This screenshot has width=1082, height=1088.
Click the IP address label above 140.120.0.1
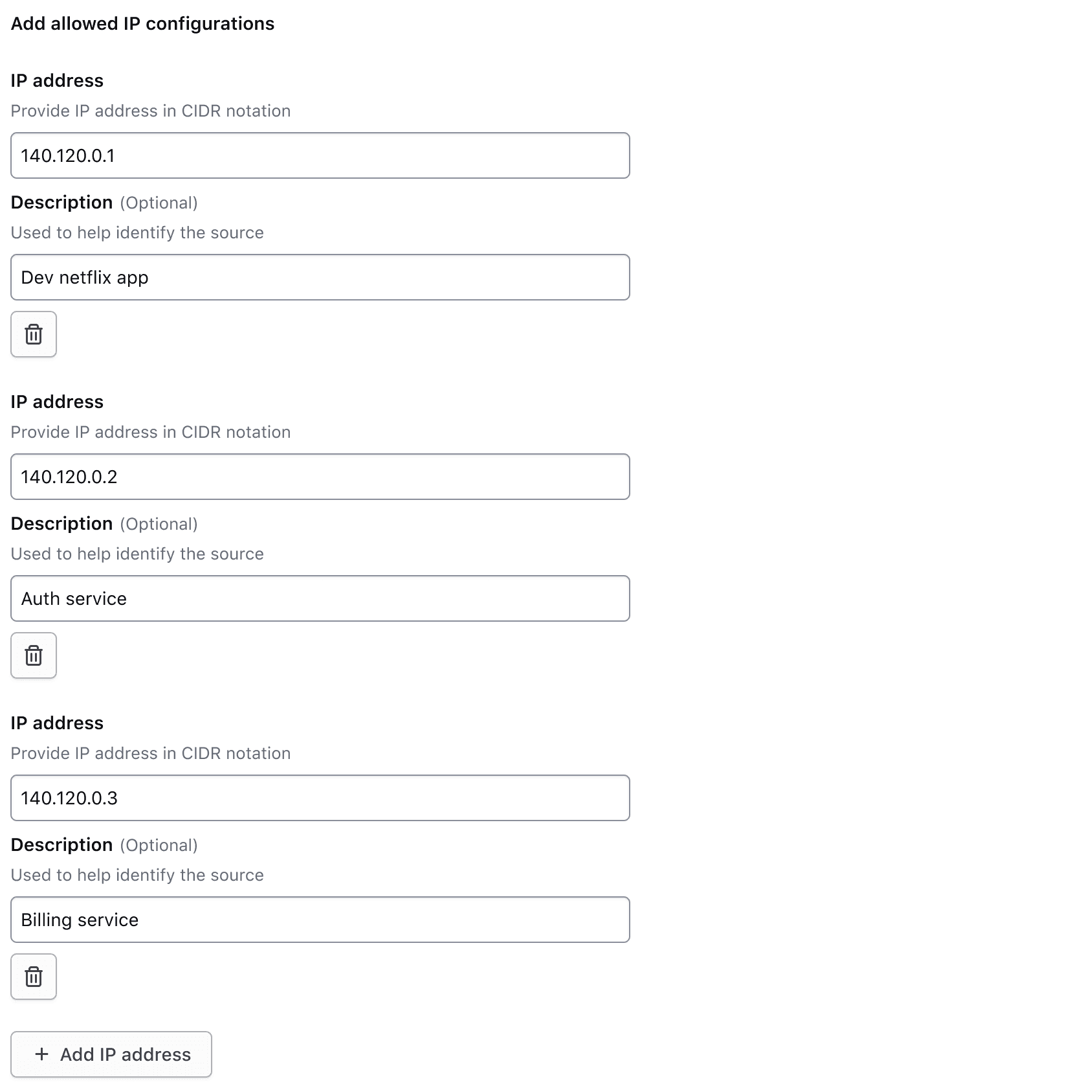(57, 80)
